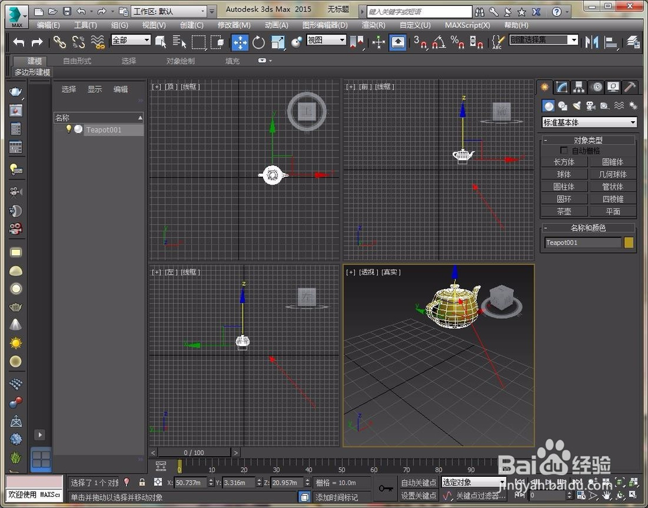Open Select by Name list icon
The width and height of the screenshot is (648, 508).
(179, 42)
